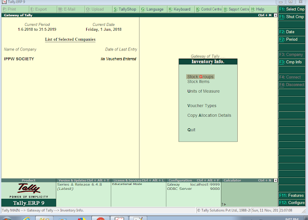
Task: Select Stock Items menu entry
Action: click(198, 82)
